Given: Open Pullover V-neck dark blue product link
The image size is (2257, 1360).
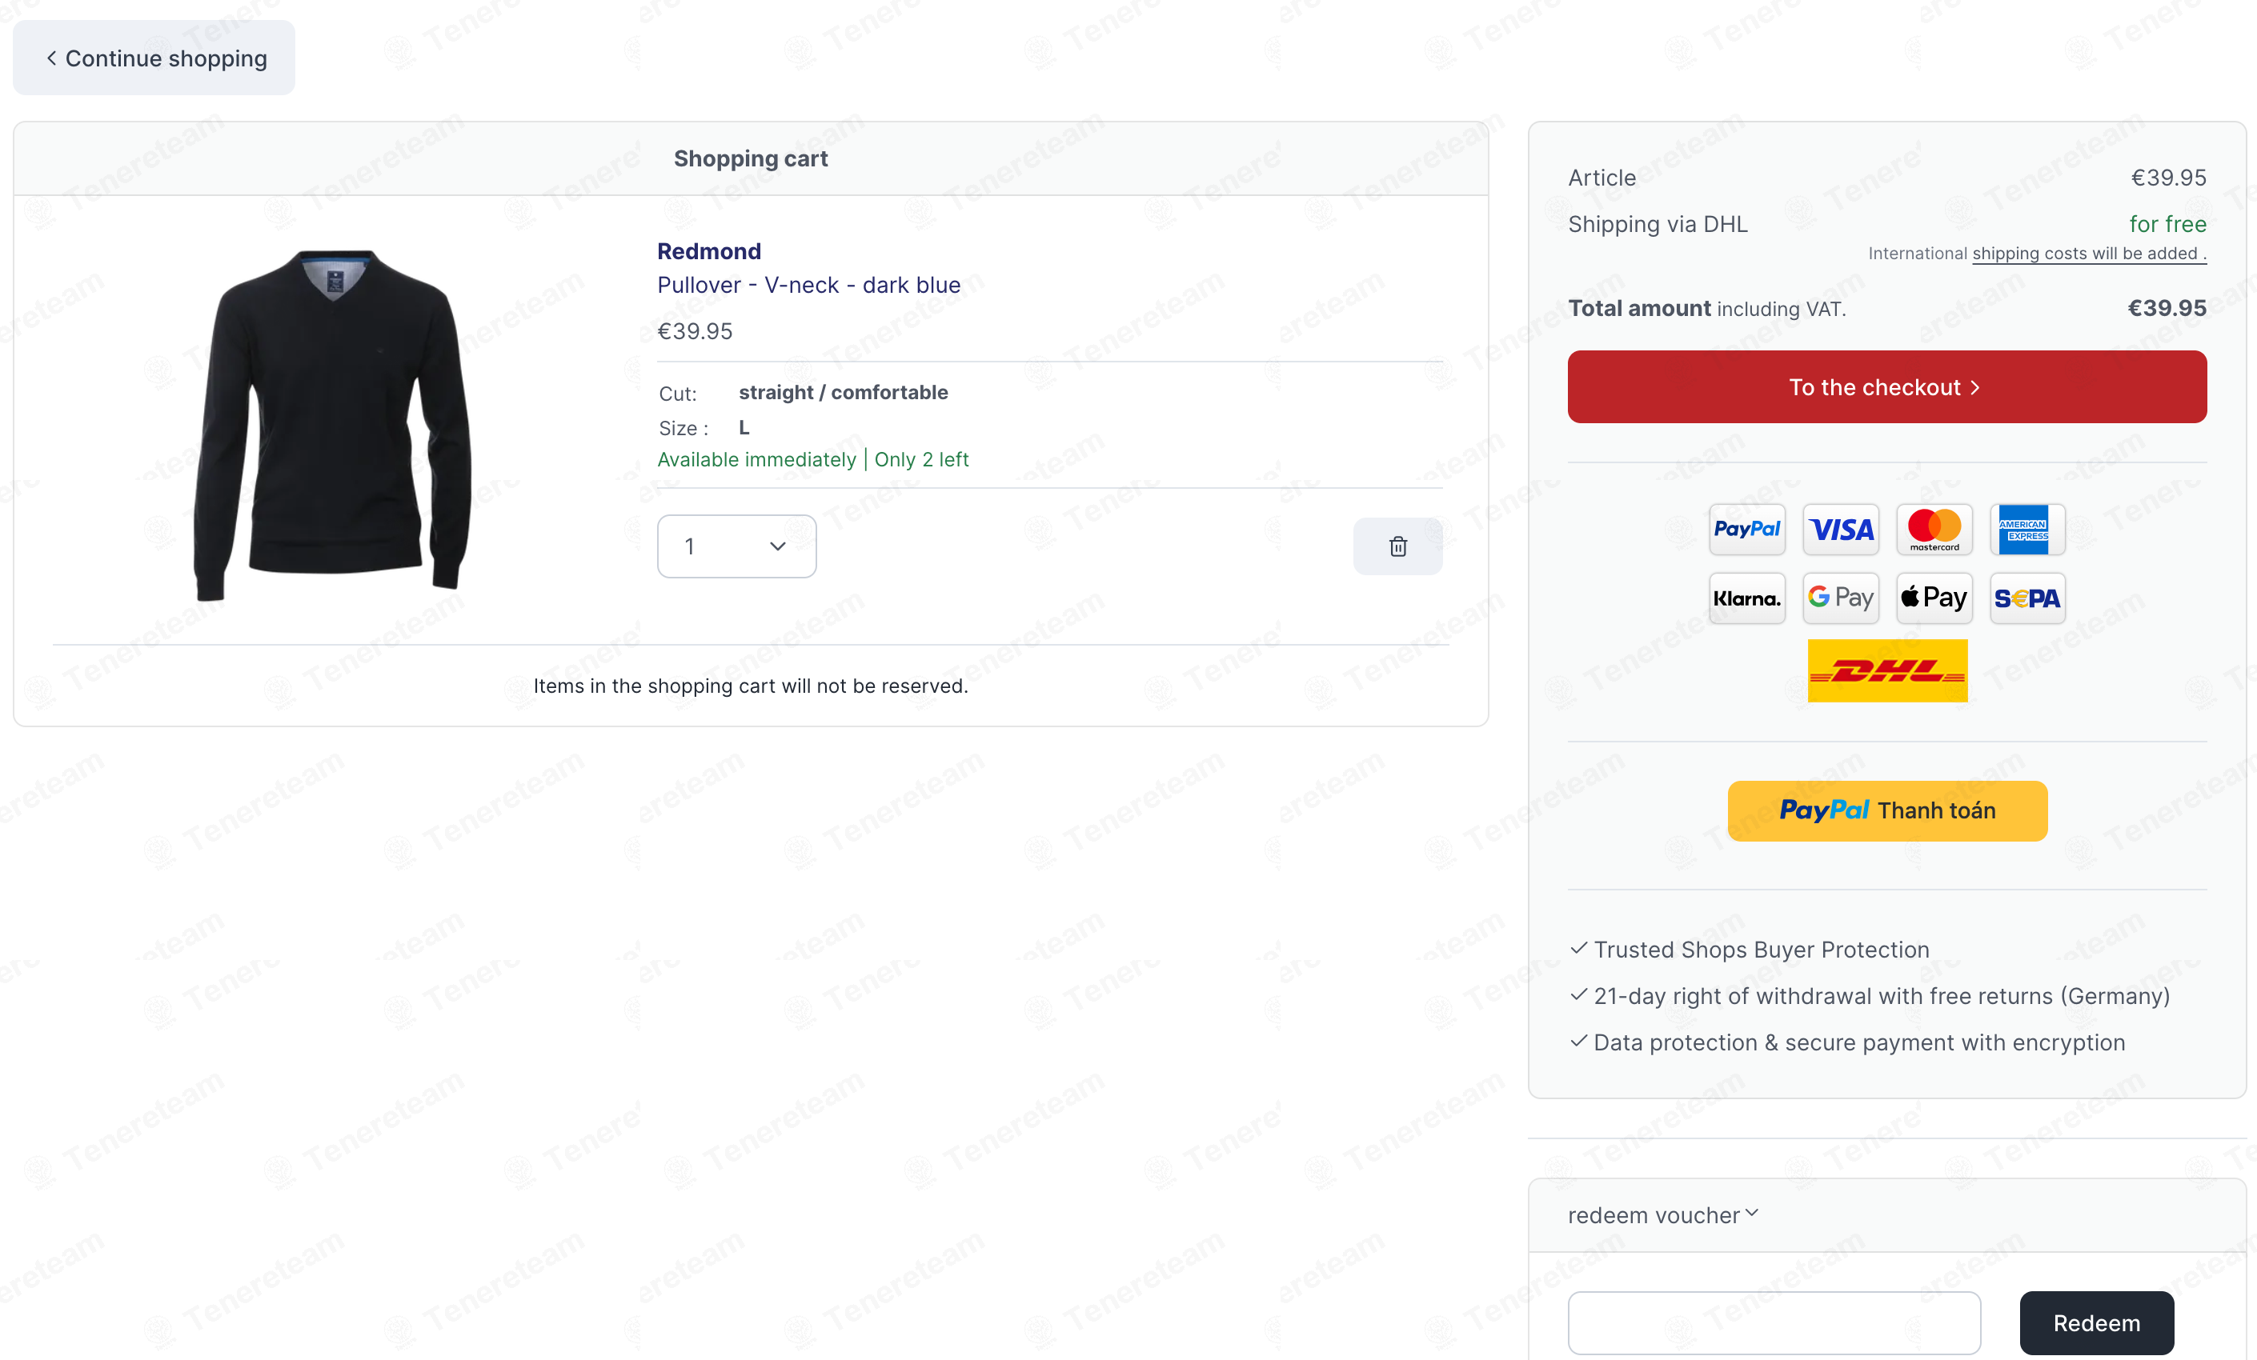Looking at the screenshot, I should click(809, 285).
